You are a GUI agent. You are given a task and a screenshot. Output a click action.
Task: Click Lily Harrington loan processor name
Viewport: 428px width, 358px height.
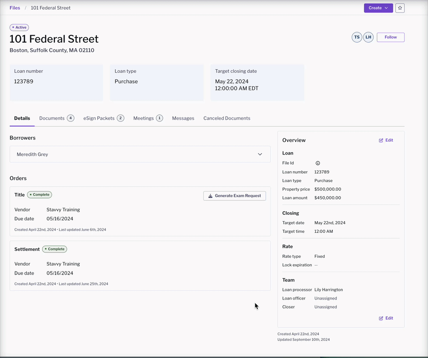pos(329,290)
